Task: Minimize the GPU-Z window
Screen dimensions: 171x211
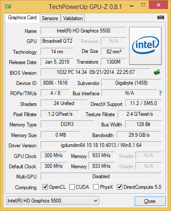Action: [x=132, y=6]
